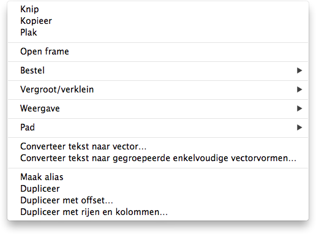Choose Dupliceer met offset…

[x=158, y=200]
